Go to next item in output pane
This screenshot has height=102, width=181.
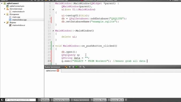tap(73, 67)
